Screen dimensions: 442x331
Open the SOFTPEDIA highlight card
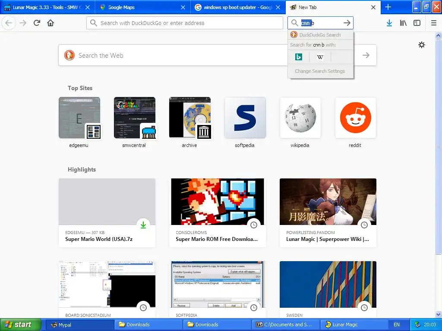coord(218,290)
